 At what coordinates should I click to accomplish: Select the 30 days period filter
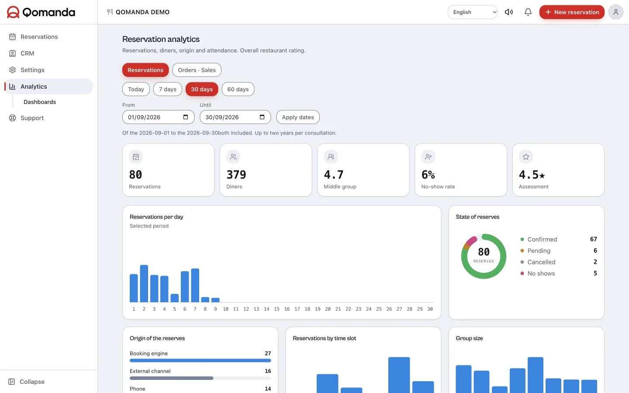pyautogui.click(x=202, y=89)
